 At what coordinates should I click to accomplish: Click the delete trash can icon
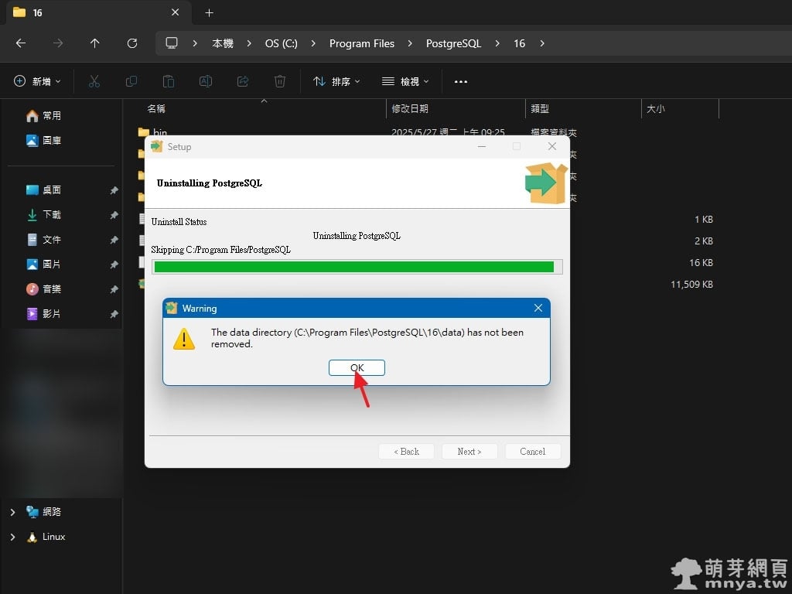[280, 81]
